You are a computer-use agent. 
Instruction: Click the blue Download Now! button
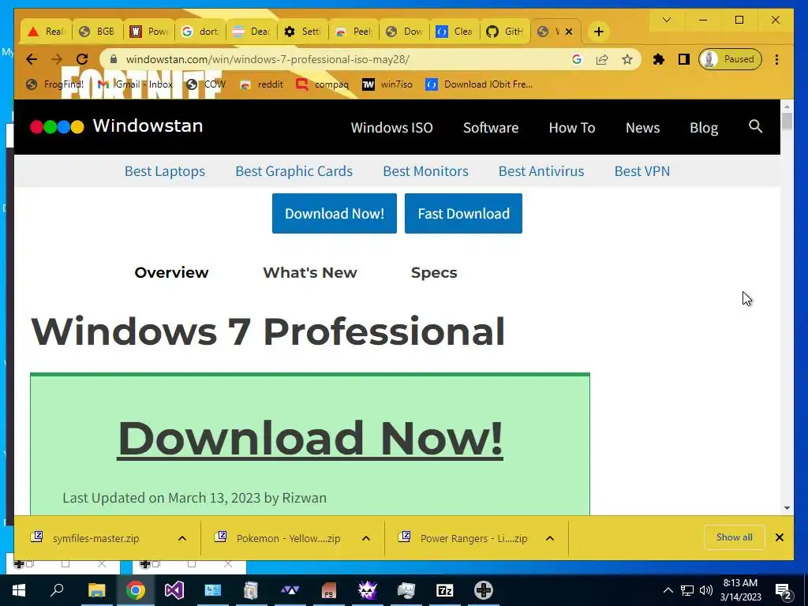point(335,213)
